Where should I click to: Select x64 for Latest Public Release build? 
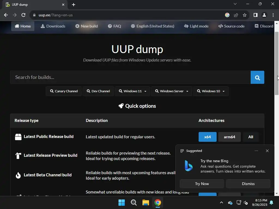[x=207, y=137]
